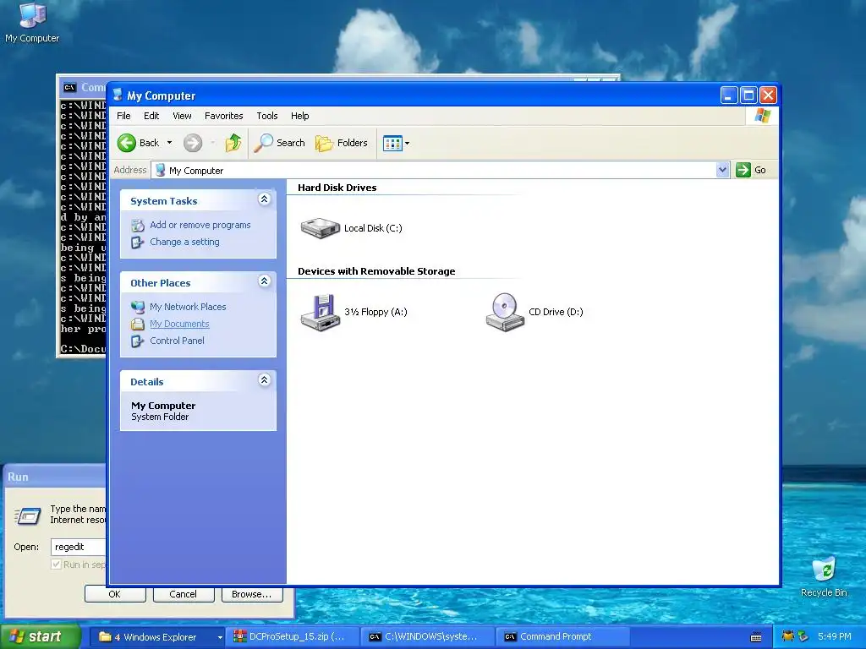The width and height of the screenshot is (866, 649).
Task: Click the Change a setting icon
Action: [138, 243]
